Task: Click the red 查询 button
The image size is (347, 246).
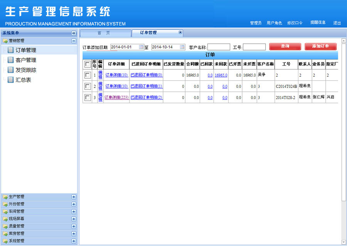Action: 285,46
